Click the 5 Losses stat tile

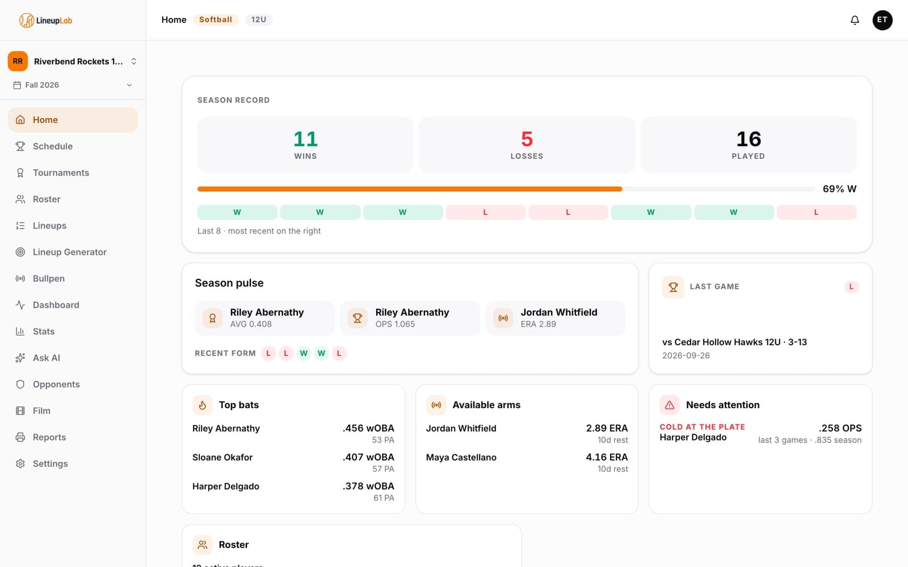[x=527, y=145]
